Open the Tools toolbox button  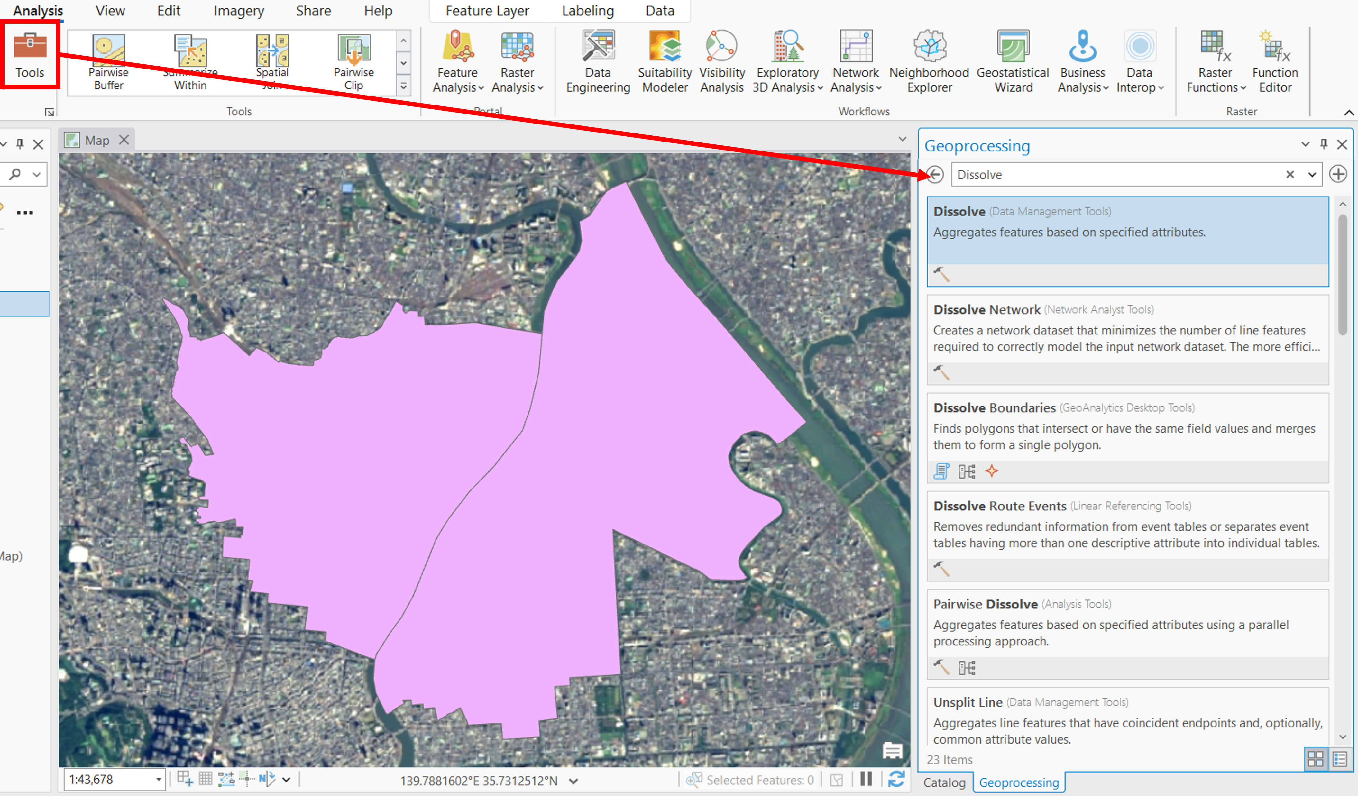(30, 56)
